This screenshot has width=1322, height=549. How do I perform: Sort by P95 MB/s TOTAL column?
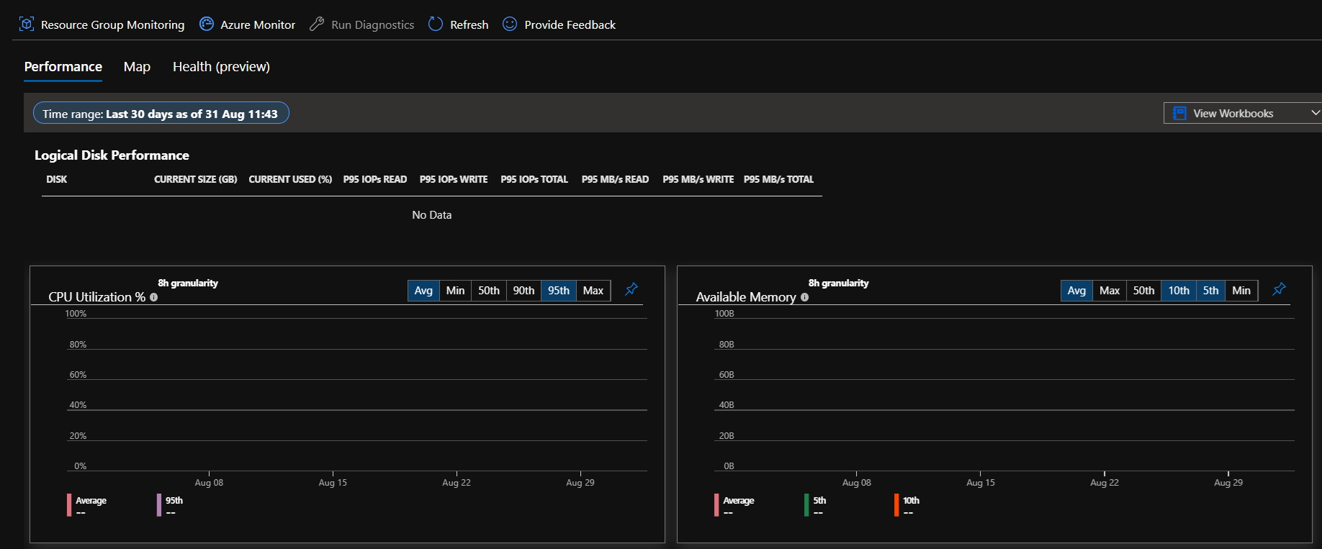(779, 179)
